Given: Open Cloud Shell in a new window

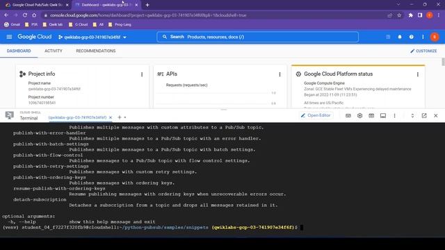Looking at the screenshot, I should [424, 116].
